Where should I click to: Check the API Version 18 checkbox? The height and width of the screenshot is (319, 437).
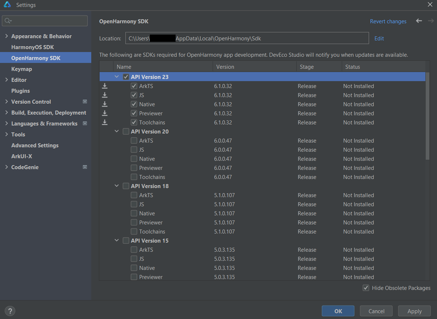point(126,186)
